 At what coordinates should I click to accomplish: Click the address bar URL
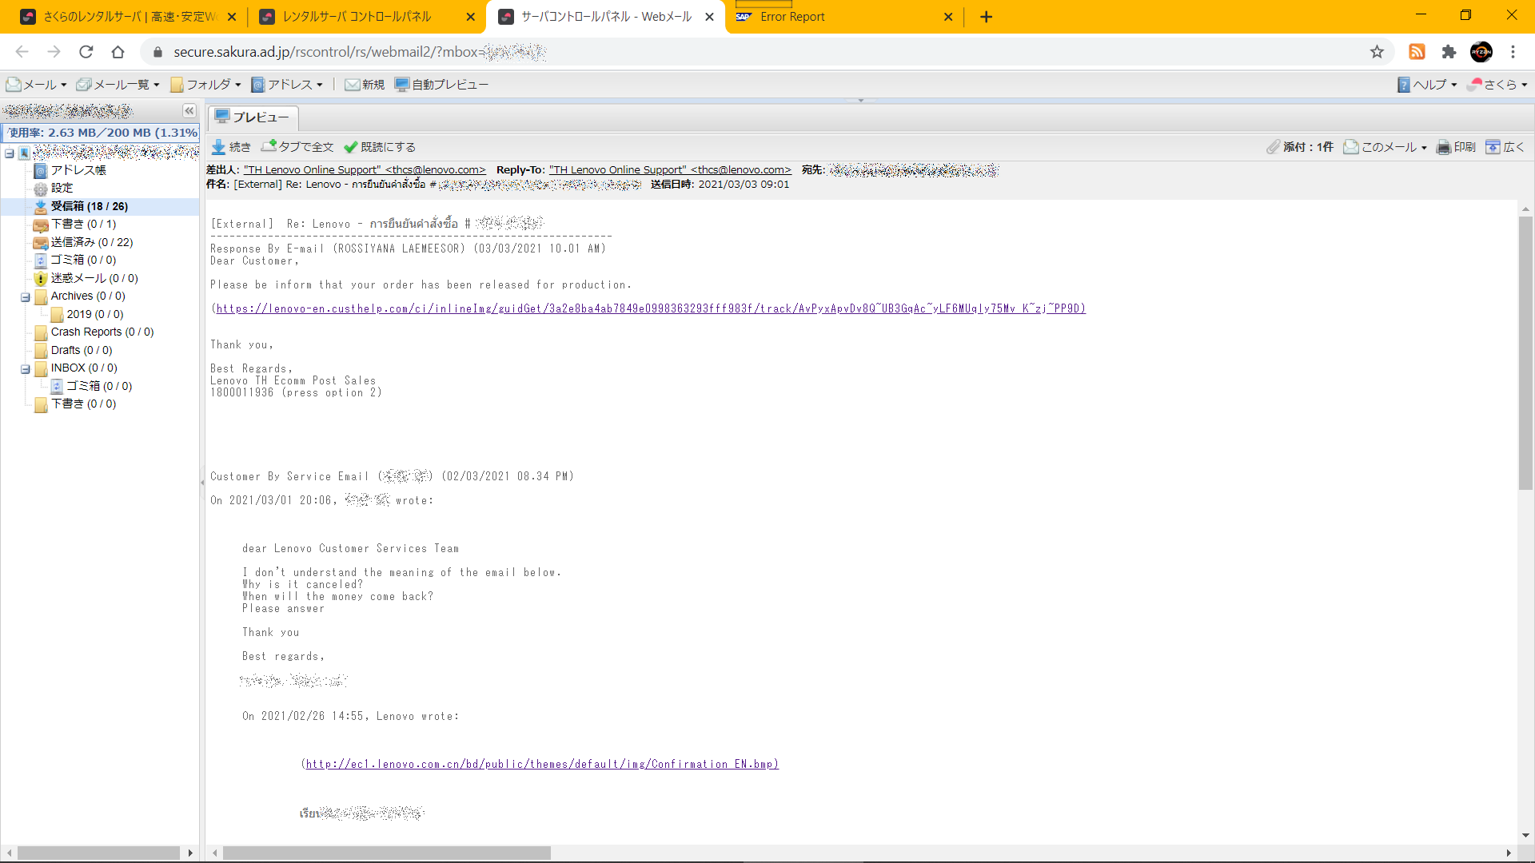(x=360, y=52)
